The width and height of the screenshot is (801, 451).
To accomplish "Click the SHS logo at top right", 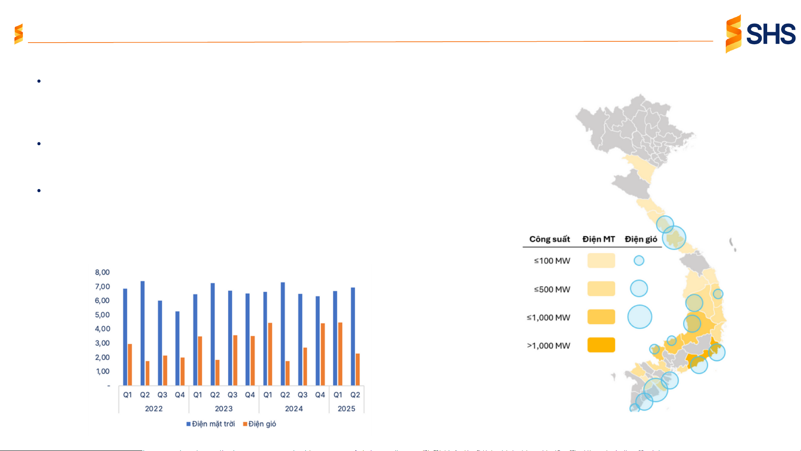I will pos(760,34).
